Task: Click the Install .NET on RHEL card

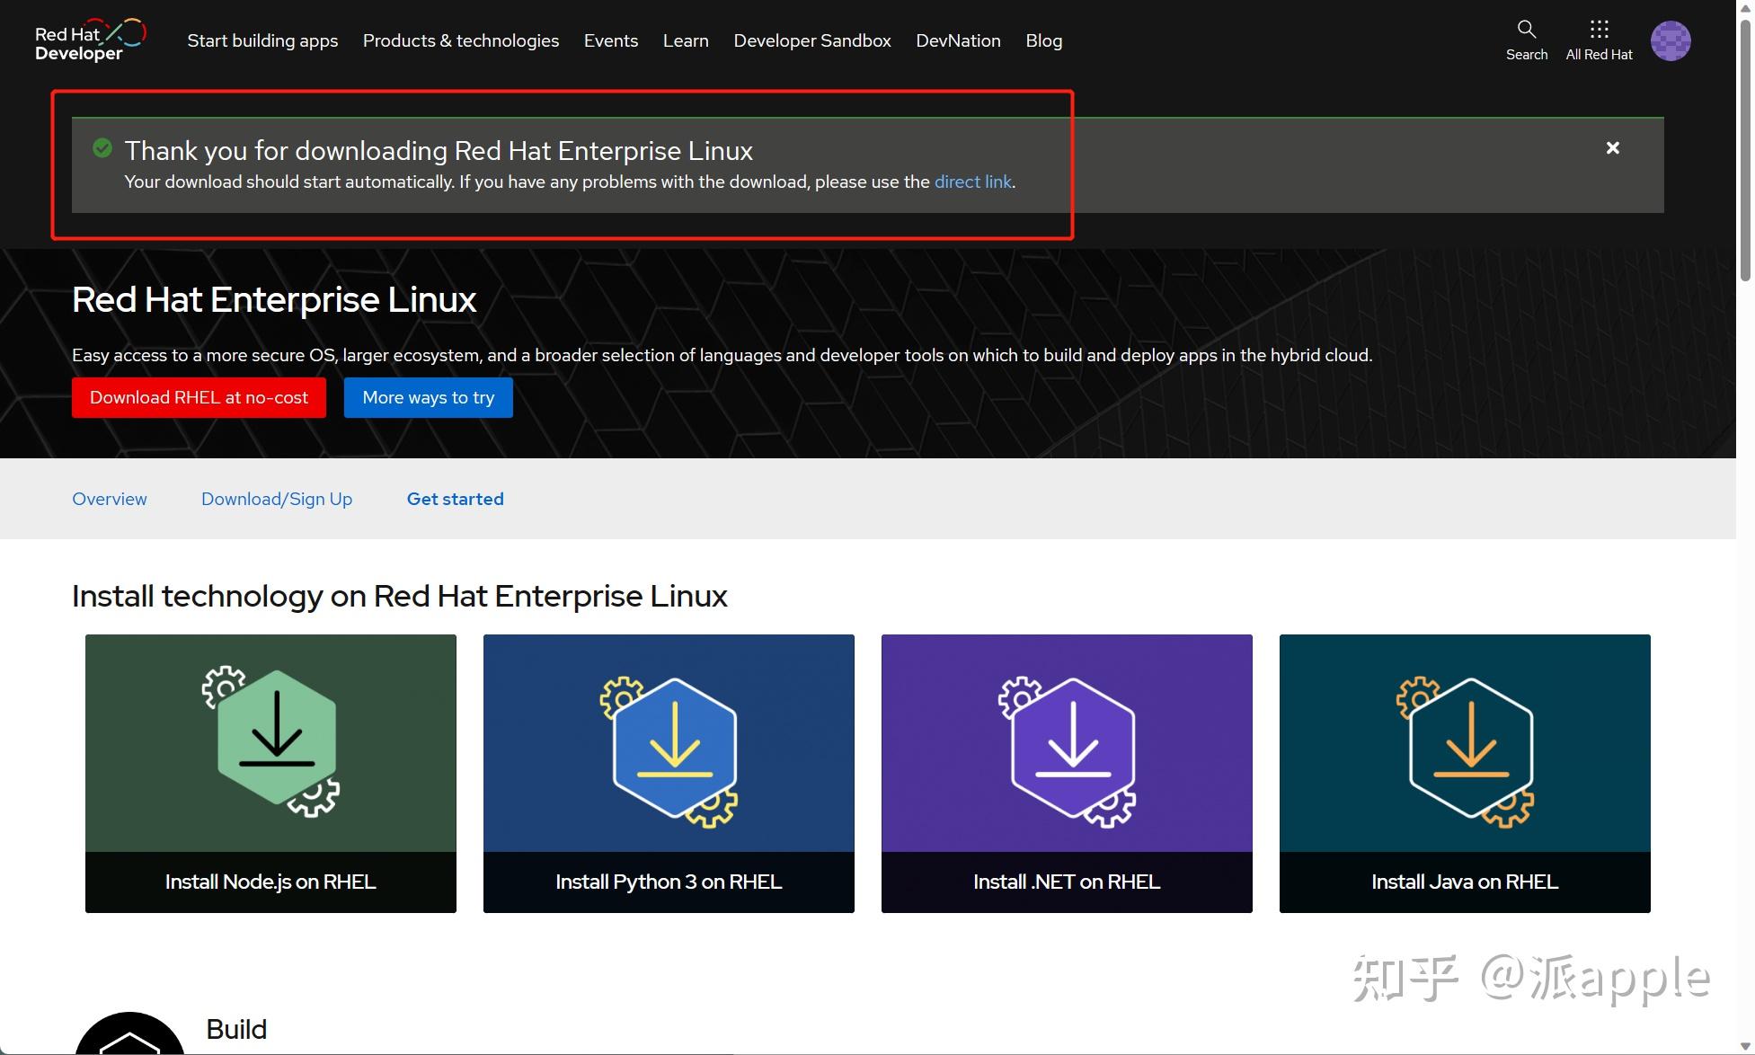Action: click(x=1067, y=773)
